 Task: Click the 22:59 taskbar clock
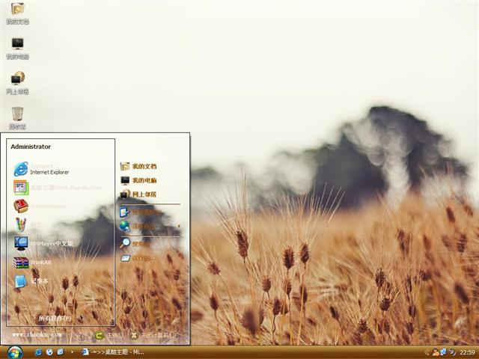467,352
